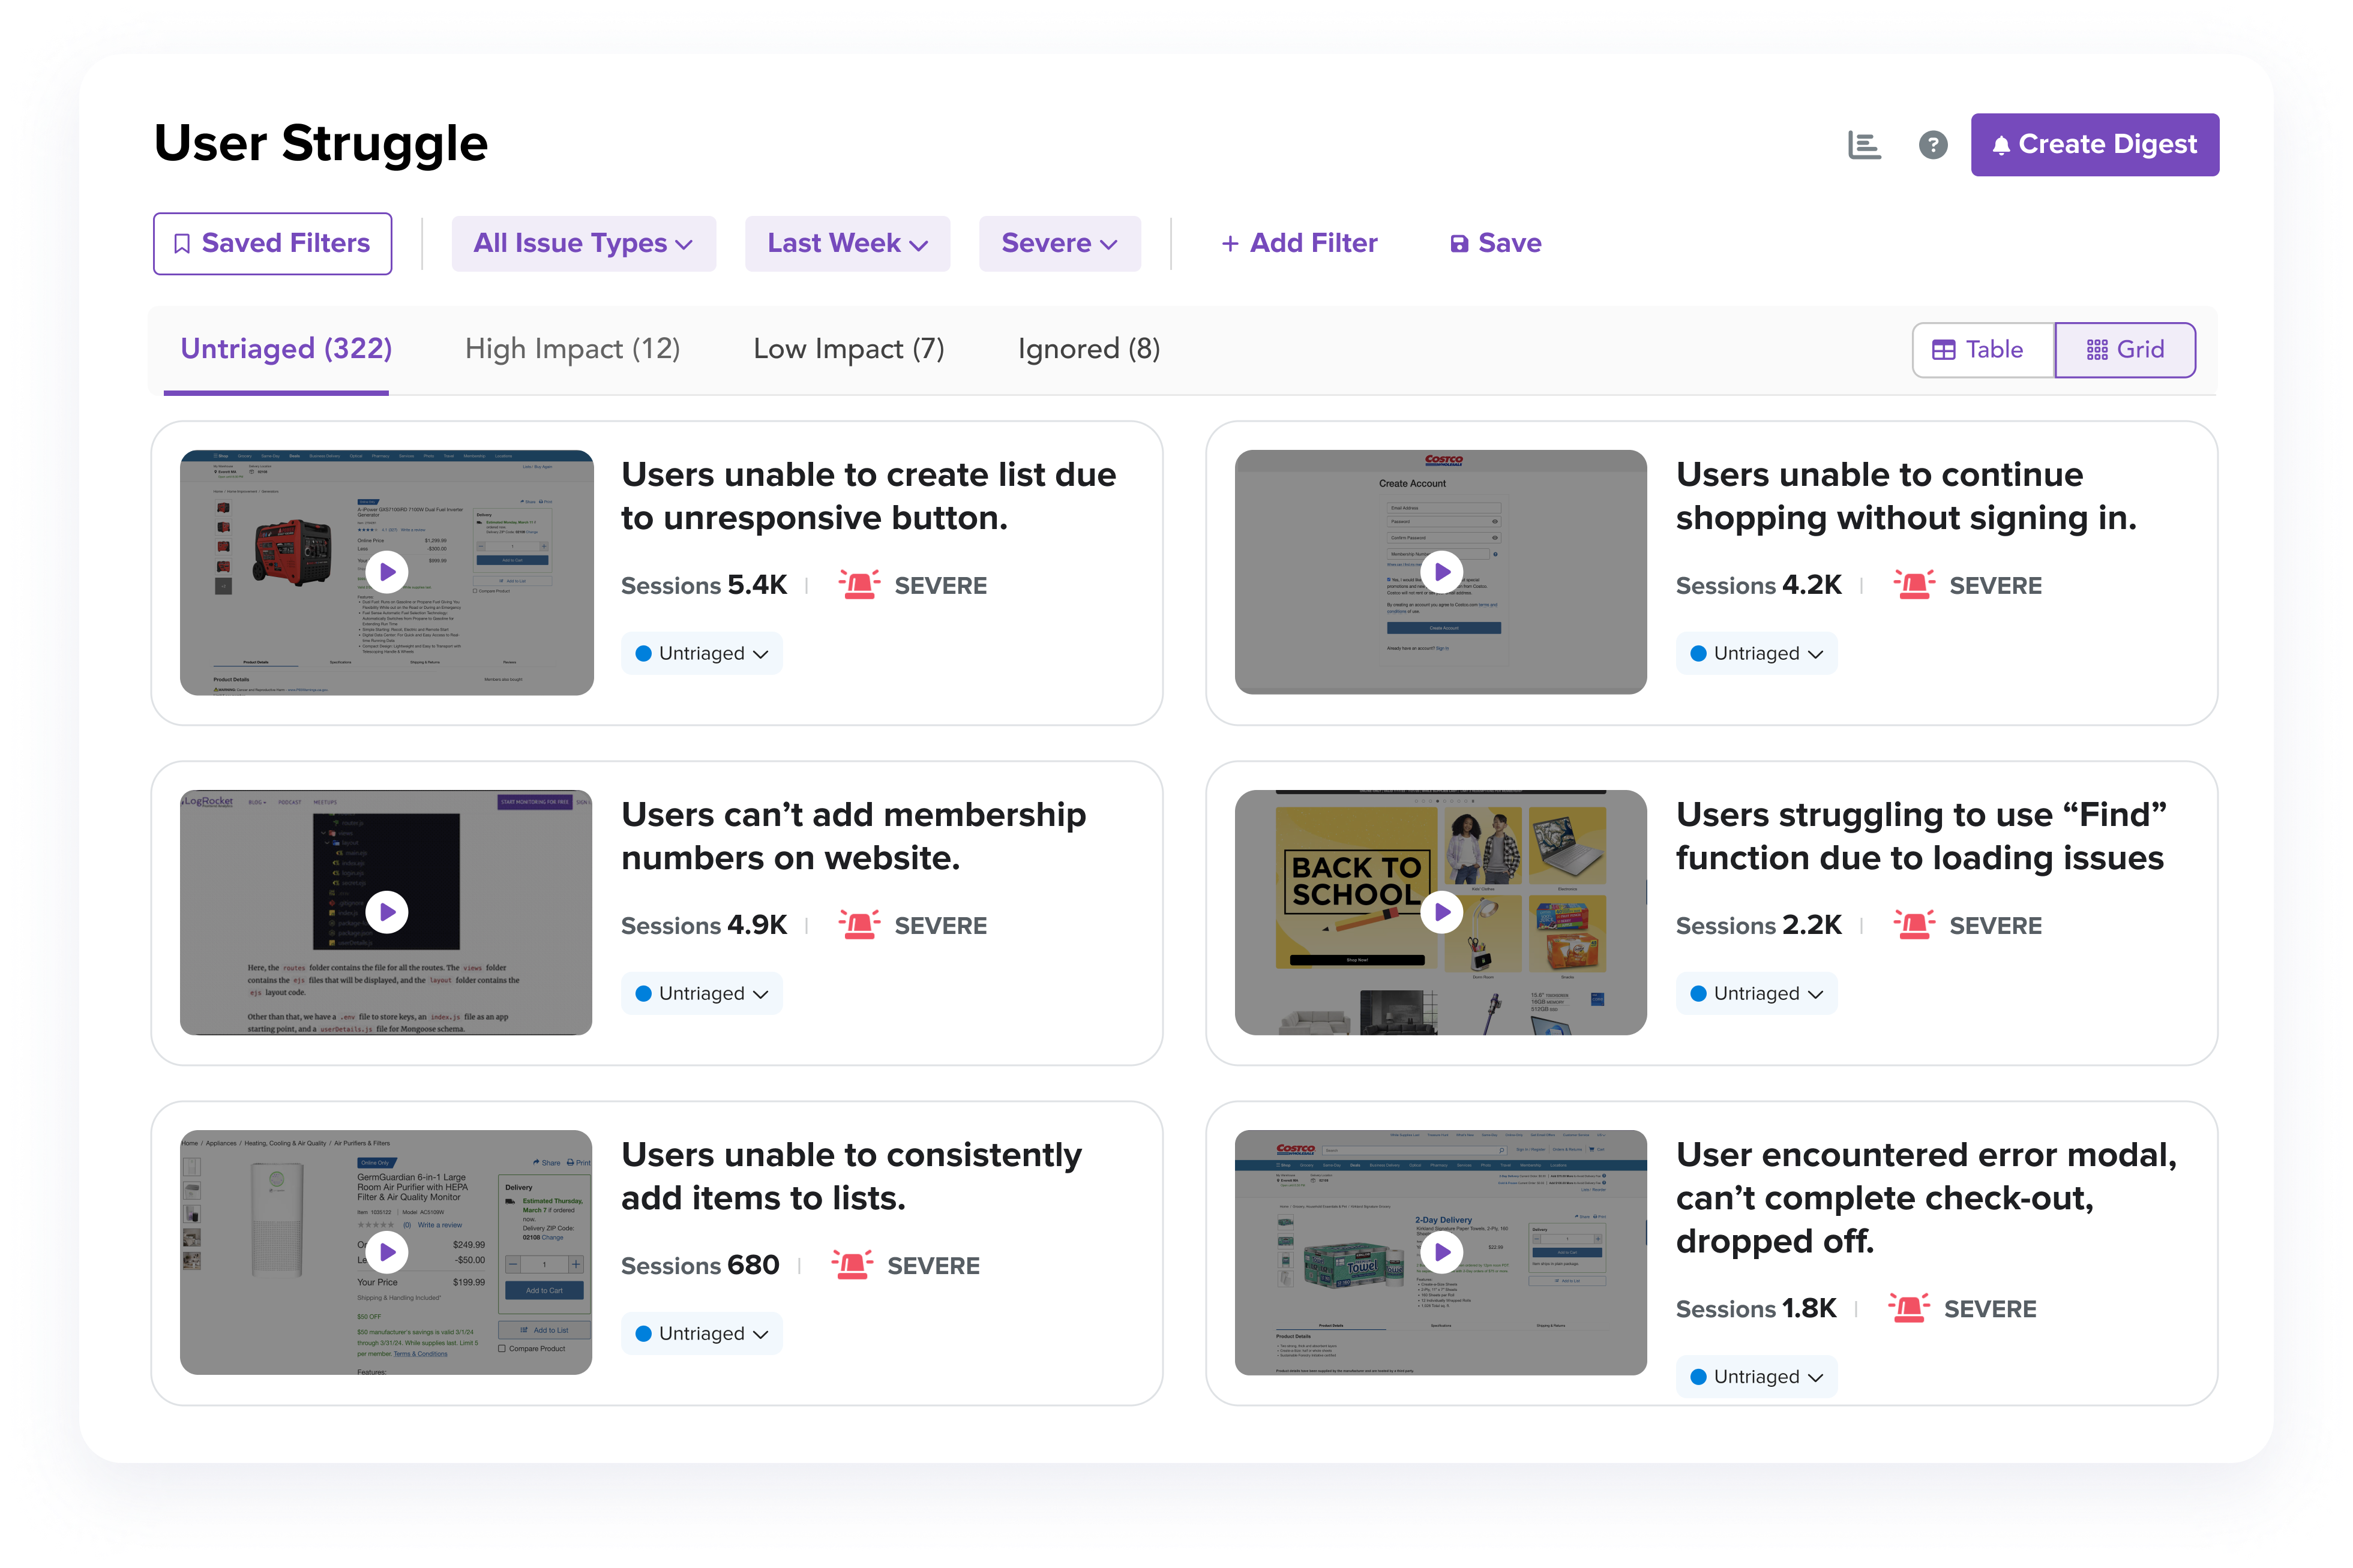Open the help question mark icon

click(x=1933, y=145)
